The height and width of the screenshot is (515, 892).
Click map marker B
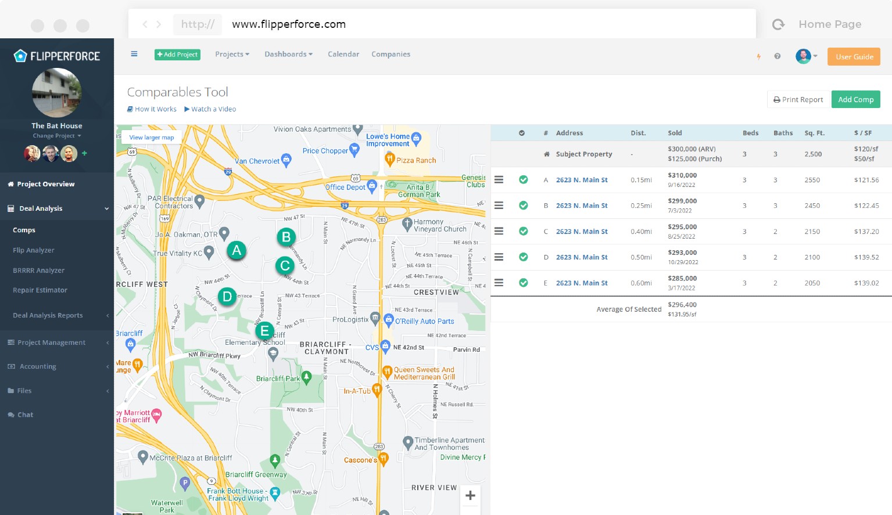point(286,237)
